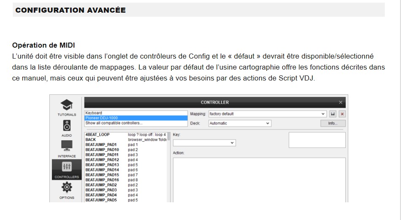Viewport: 401px width, 220px height.
Task: Select Keyboard in the controller list
Action: pos(94,113)
